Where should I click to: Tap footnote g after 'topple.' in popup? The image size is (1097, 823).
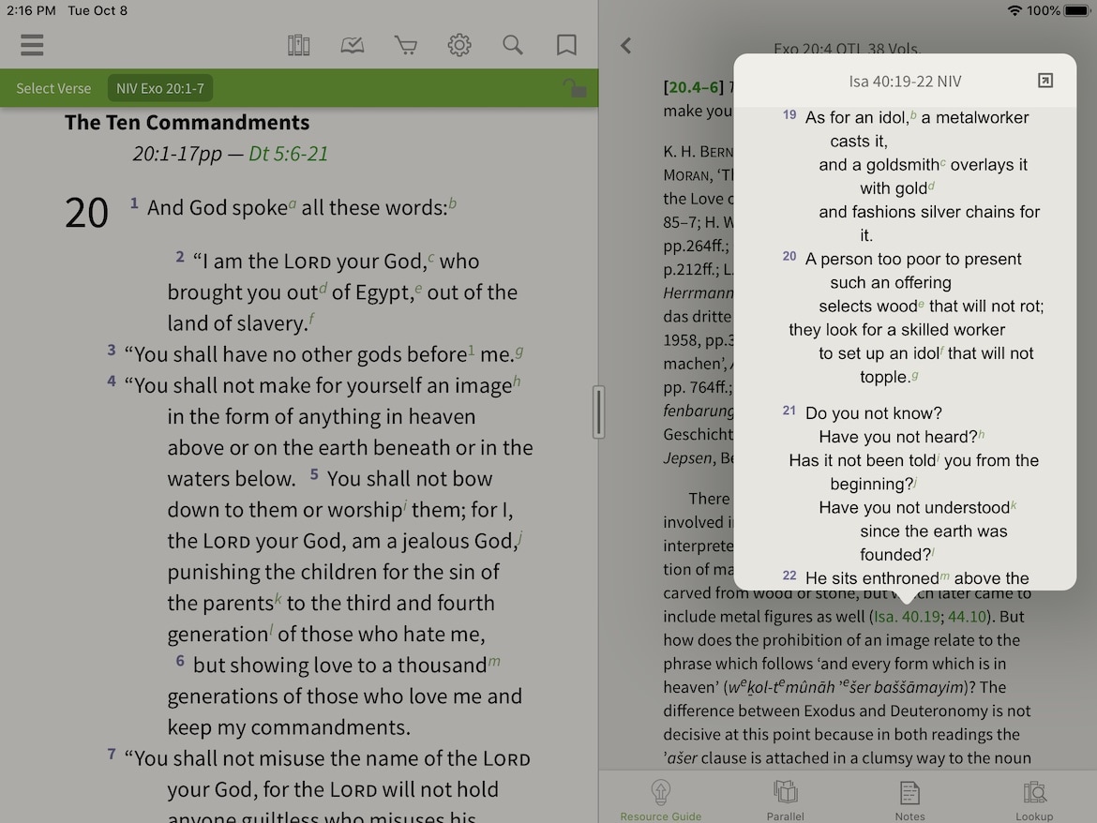[x=915, y=376]
